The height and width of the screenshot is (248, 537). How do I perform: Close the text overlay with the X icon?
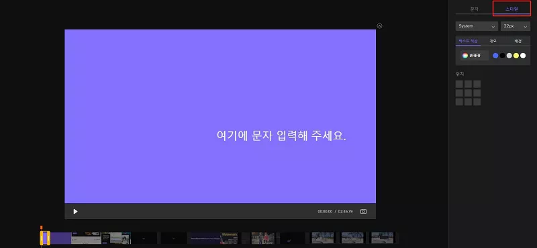[379, 26]
